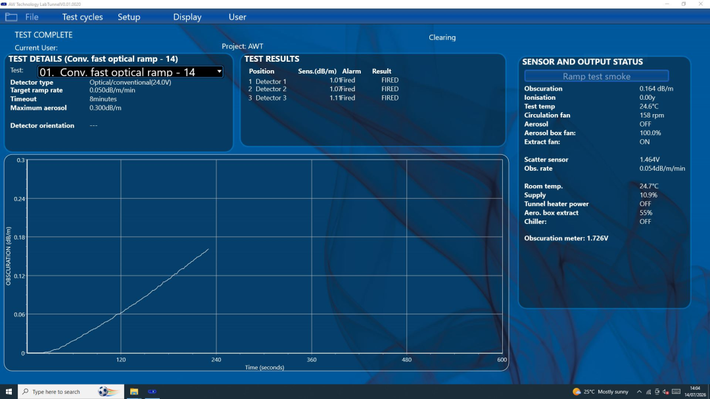The width and height of the screenshot is (710, 399).
Task: Click the muted volume tray icon
Action: click(x=665, y=392)
